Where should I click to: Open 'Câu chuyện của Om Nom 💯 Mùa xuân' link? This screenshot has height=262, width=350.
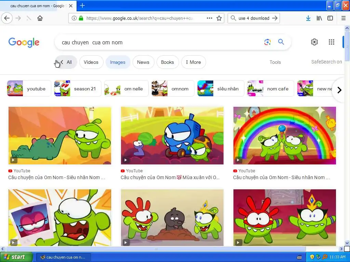[170, 177]
